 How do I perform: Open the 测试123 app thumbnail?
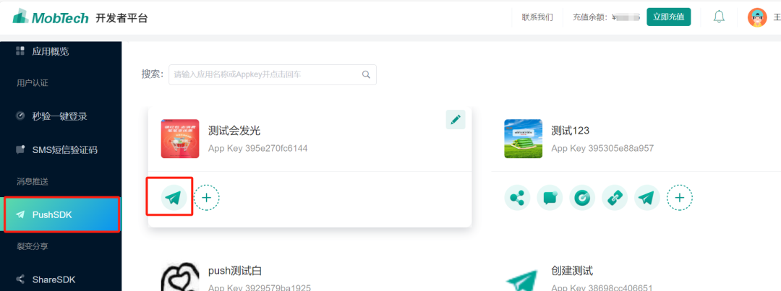point(523,139)
